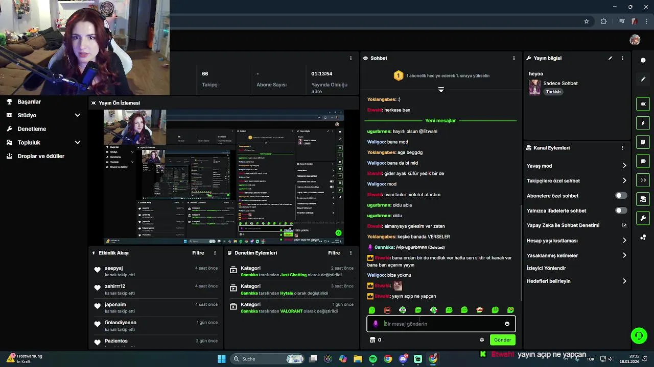Expand Hedefleri belirleyin arrow
The height and width of the screenshot is (367, 654).
pyautogui.click(x=624, y=281)
